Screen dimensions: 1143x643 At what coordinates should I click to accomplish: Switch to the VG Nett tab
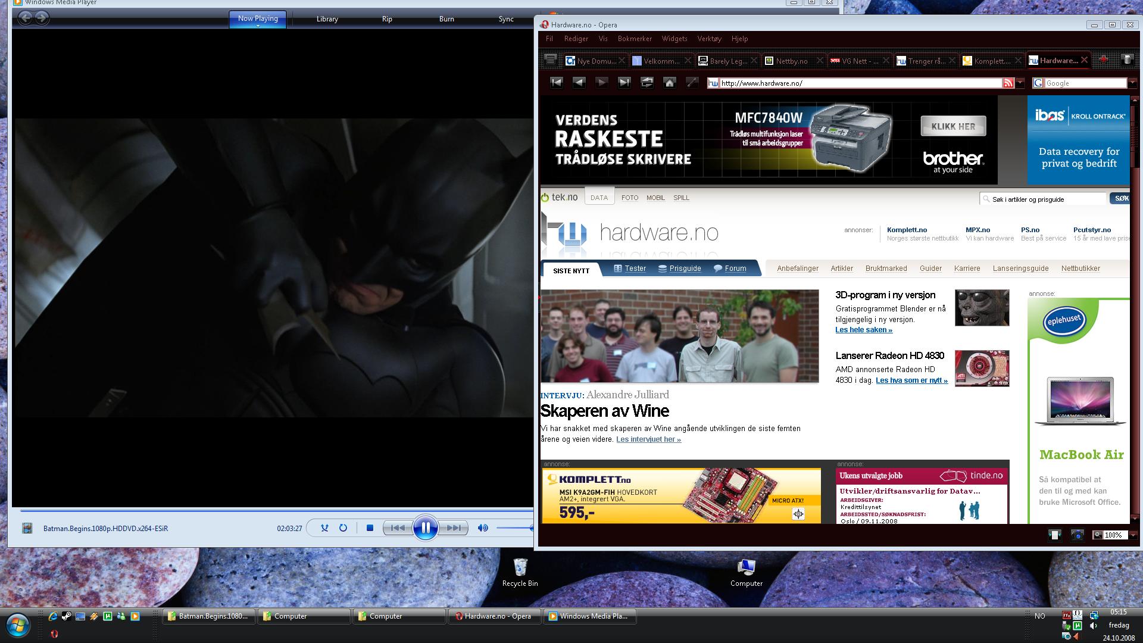[x=859, y=61]
